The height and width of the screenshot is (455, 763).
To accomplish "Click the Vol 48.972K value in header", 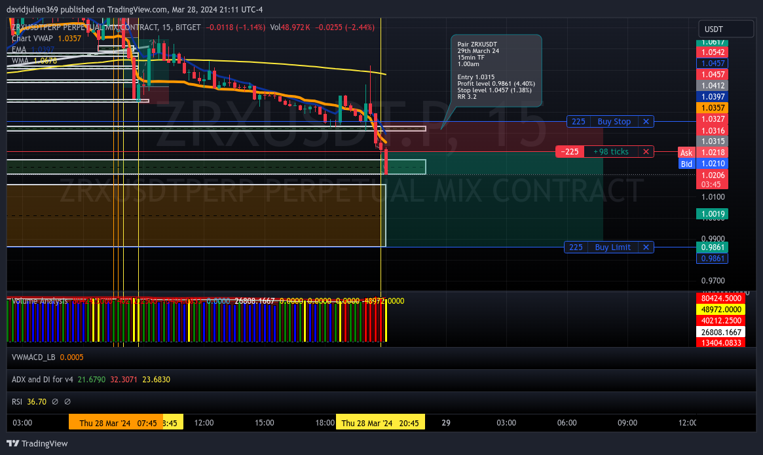I will (291, 27).
